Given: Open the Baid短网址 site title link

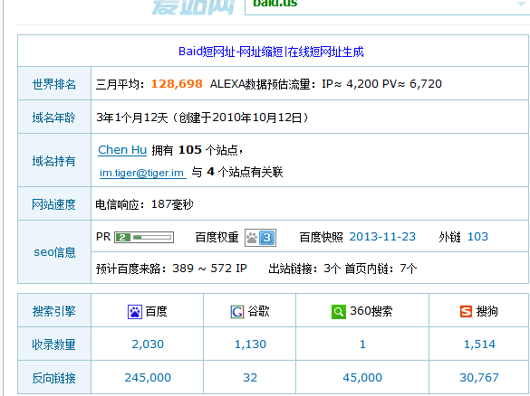Looking at the screenshot, I should (x=271, y=52).
